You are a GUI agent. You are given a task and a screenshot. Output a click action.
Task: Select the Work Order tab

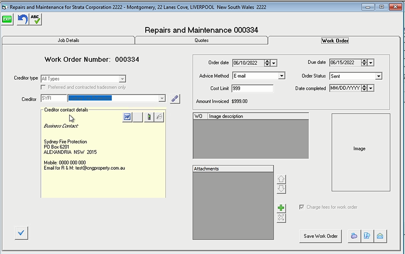pos(335,40)
